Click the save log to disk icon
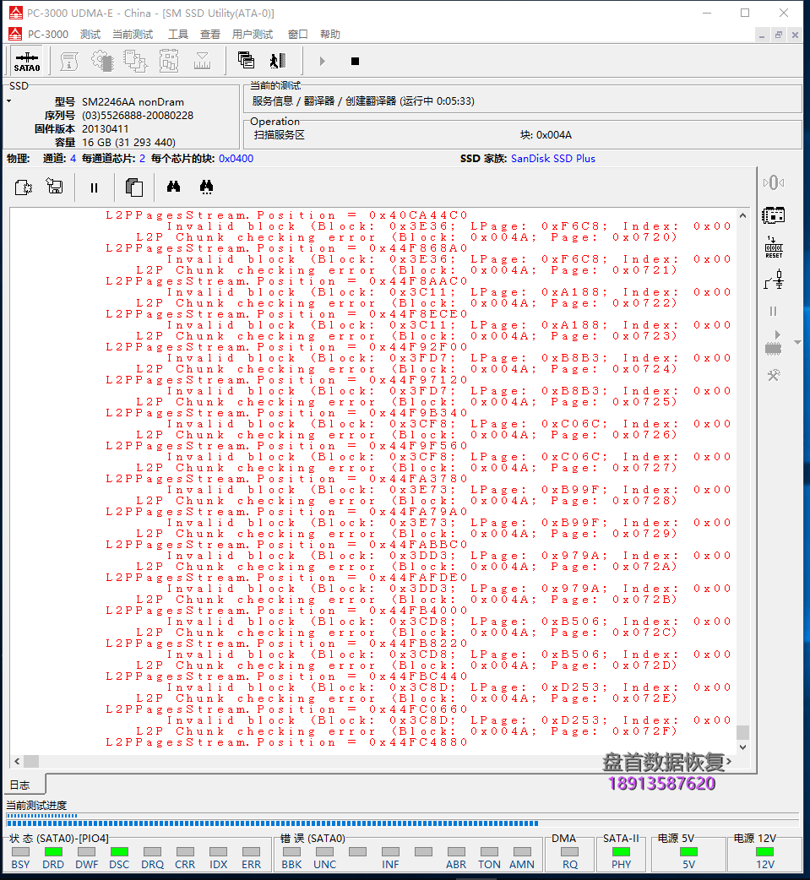This screenshot has width=810, height=880. (54, 187)
